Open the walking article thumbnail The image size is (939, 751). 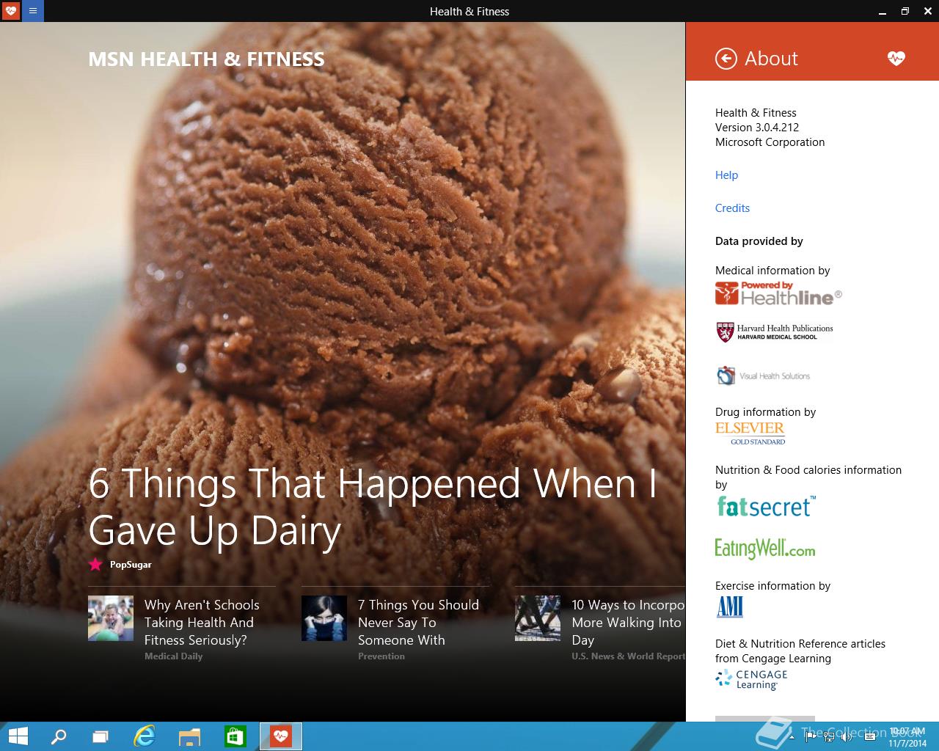click(x=538, y=618)
